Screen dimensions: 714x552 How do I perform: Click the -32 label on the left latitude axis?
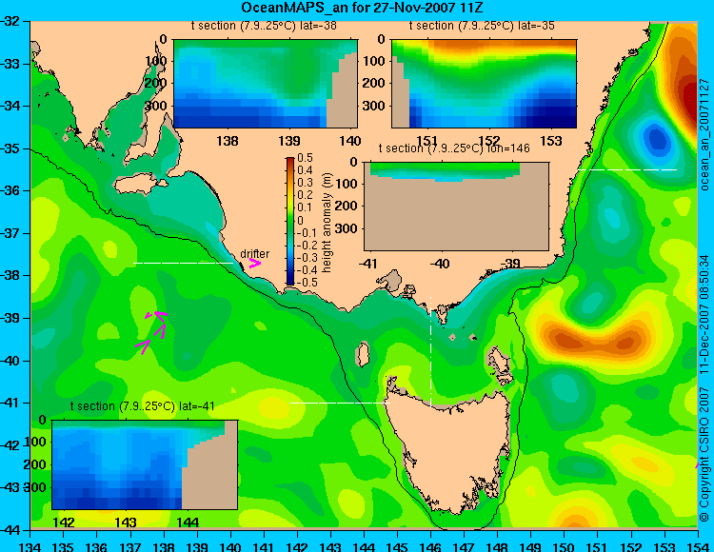click(x=10, y=21)
